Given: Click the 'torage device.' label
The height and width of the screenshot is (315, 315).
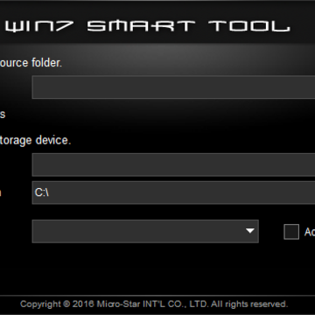Looking at the screenshot, I should pyautogui.click(x=35, y=140).
